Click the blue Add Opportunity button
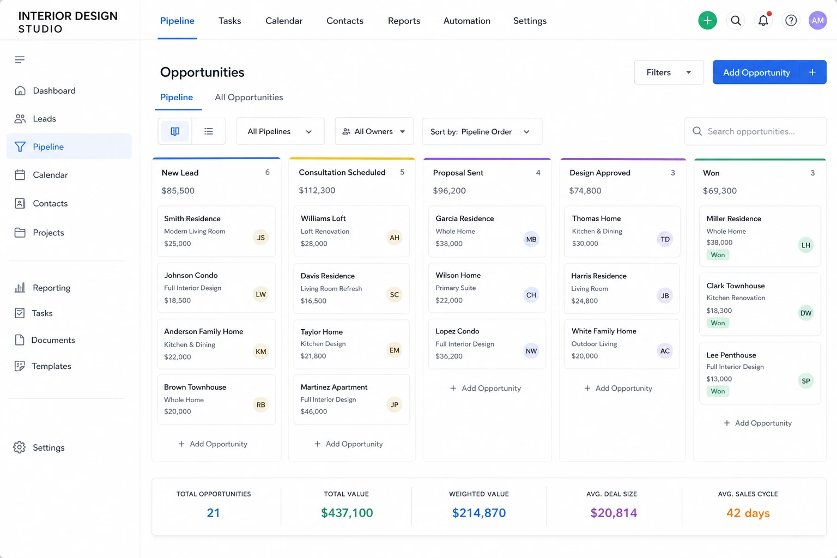Viewport: 837px width, 558px height. [x=769, y=72]
